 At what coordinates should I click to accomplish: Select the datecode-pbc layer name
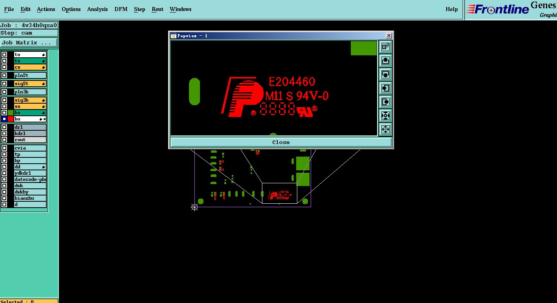[x=30, y=179]
